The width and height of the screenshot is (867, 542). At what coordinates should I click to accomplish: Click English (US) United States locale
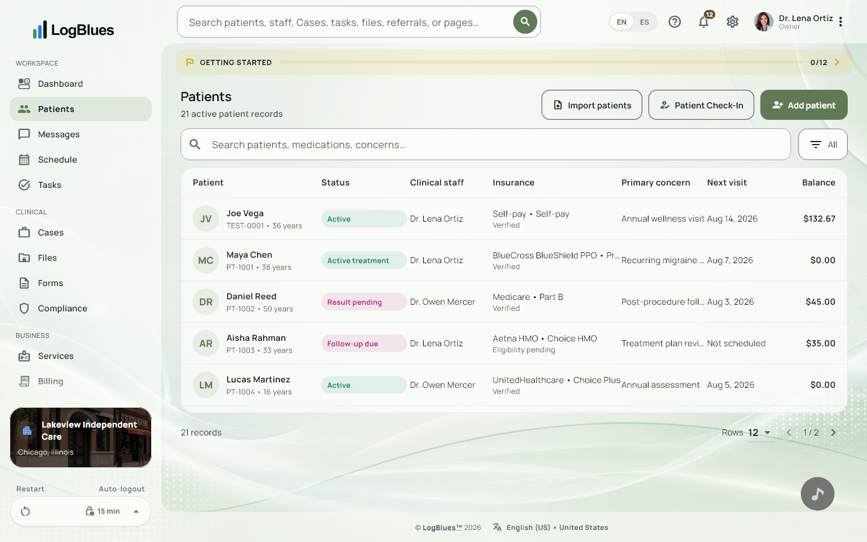pyautogui.click(x=557, y=528)
